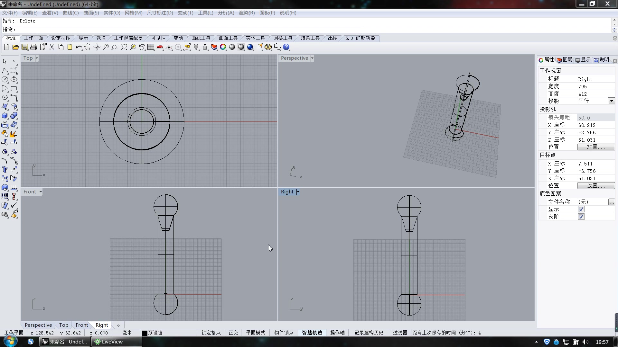Open the Perspective viewport title dropdown
Viewport: 618px width, 347px height.
point(312,58)
